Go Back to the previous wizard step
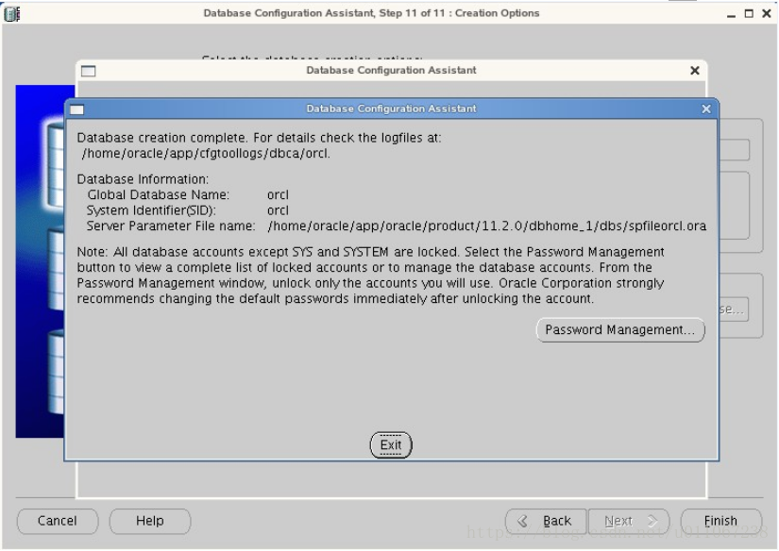This screenshot has height=551, width=779. [546, 521]
